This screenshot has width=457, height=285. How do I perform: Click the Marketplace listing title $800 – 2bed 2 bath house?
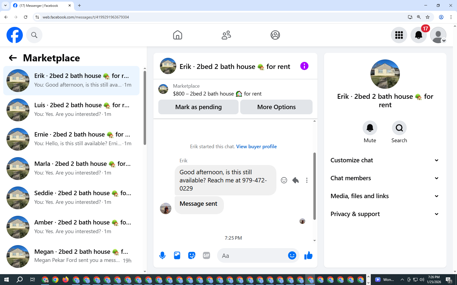(217, 94)
